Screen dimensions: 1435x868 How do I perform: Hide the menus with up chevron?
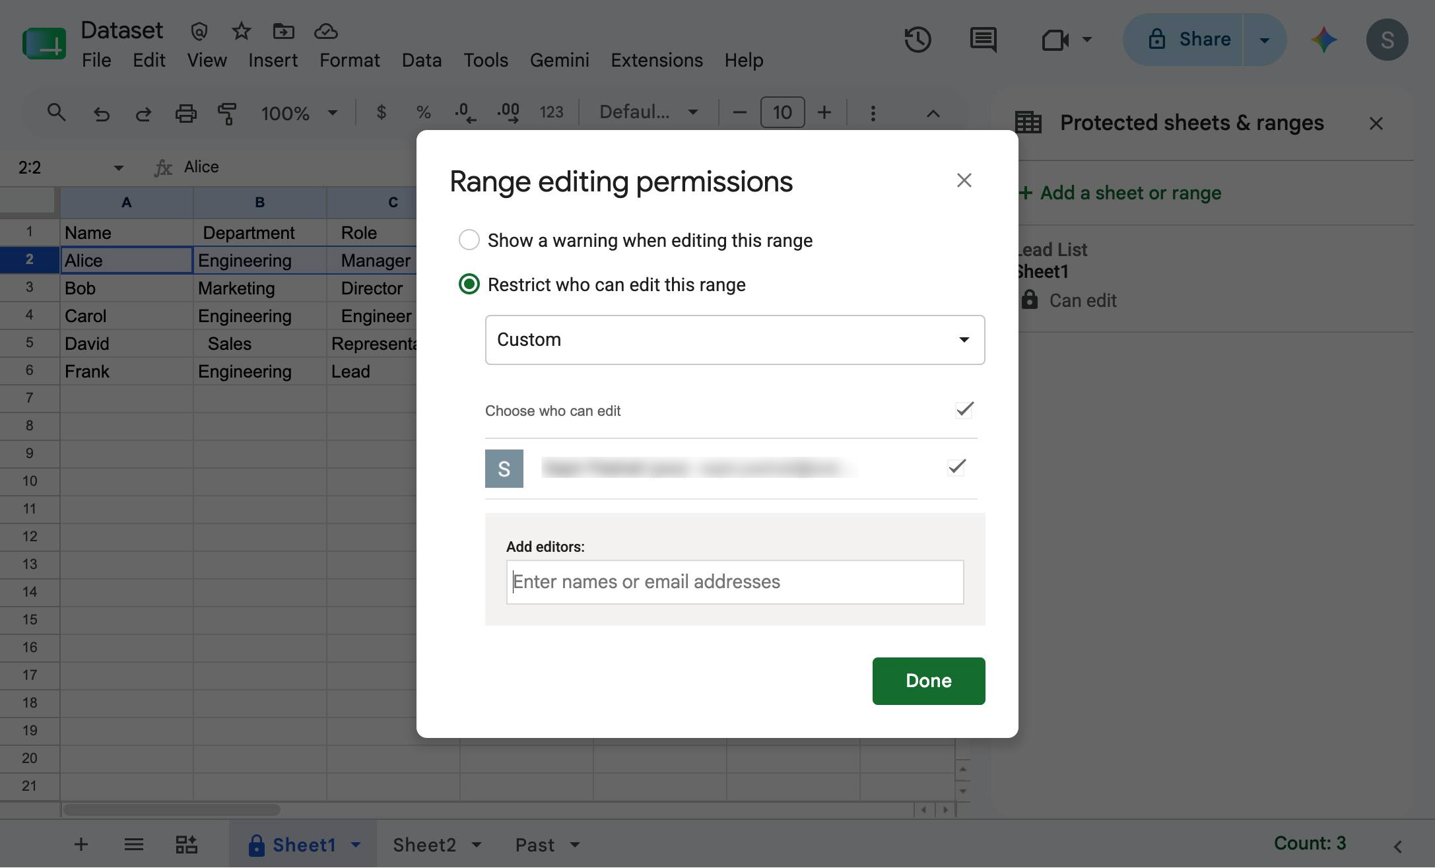[x=933, y=114]
